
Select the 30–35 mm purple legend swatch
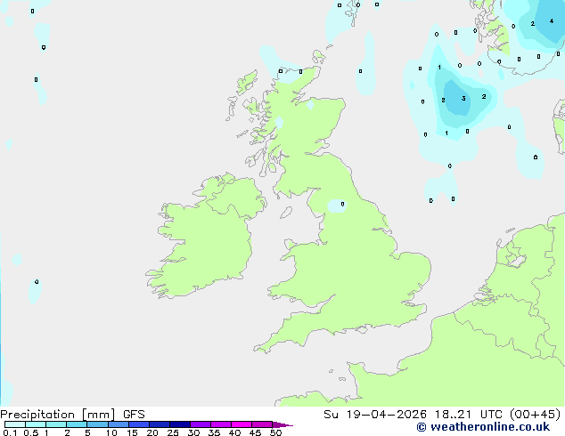201,424
